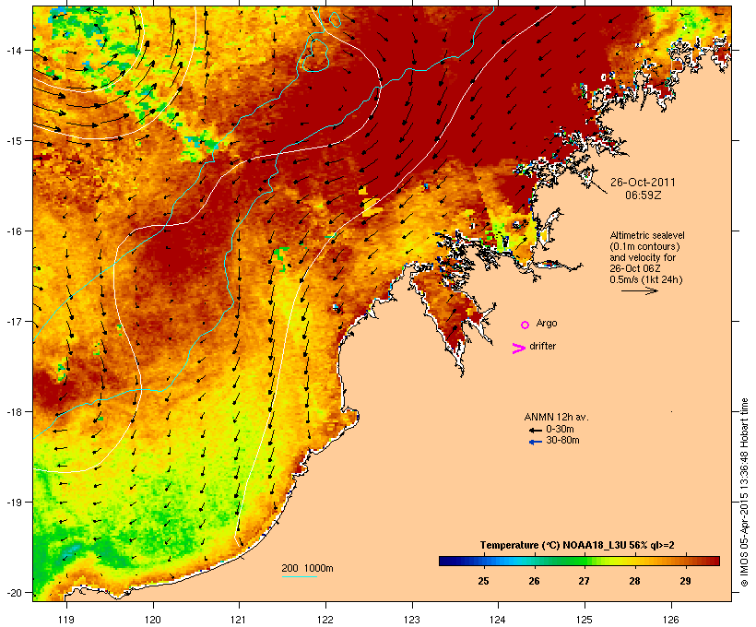Image resolution: width=756 pixels, height=627 pixels.
Task: Click the 'Altimetric sealevel' label
Action: pos(647,235)
